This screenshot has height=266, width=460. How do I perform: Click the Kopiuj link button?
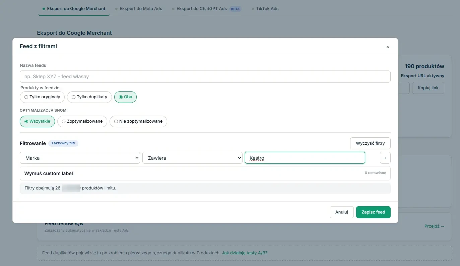coord(428,88)
